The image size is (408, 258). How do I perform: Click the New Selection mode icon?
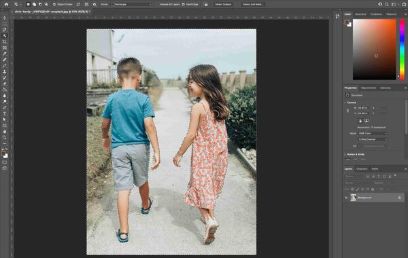(x=28, y=5)
